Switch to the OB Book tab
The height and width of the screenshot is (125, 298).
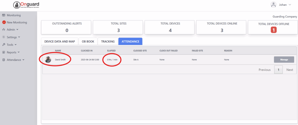point(88,41)
